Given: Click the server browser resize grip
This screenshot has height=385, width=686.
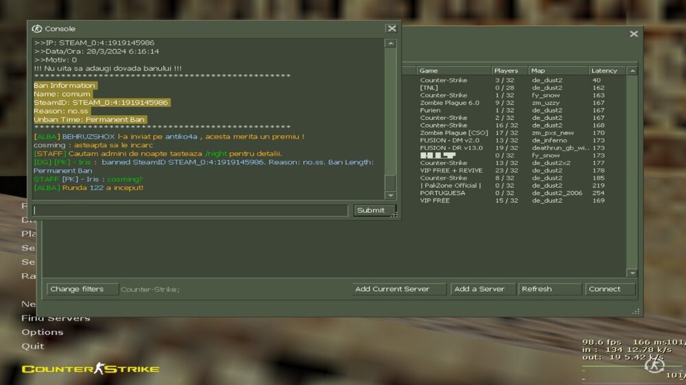Looking at the screenshot, I should (x=637, y=312).
